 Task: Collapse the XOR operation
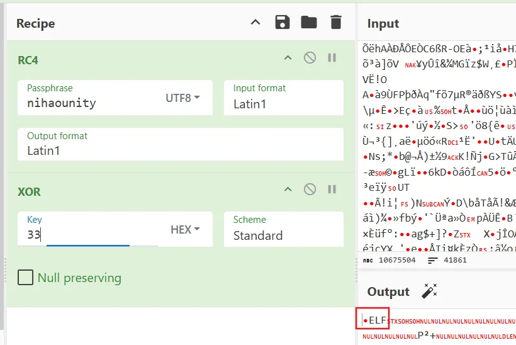pyautogui.click(x=288, y=189)
